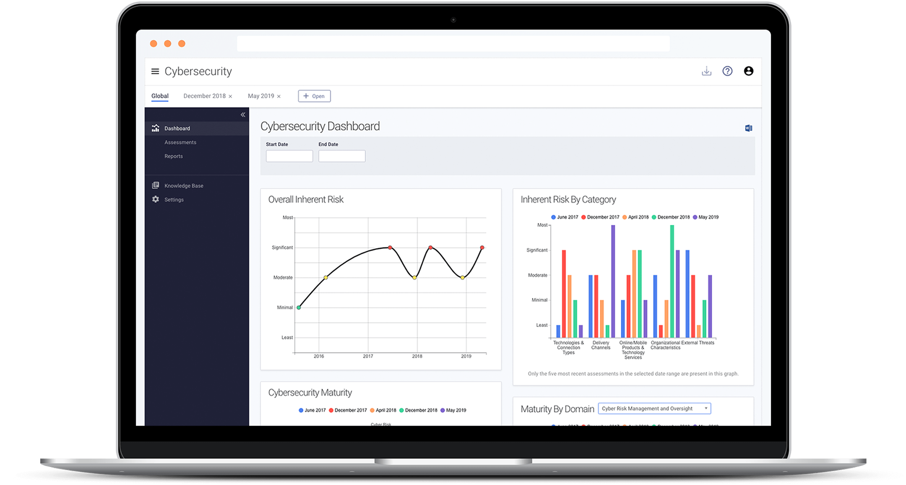Collapse sidebar with double chevron icon
Image resolution: width=906 pixels, height=485 pixels.
click(243, 115)
